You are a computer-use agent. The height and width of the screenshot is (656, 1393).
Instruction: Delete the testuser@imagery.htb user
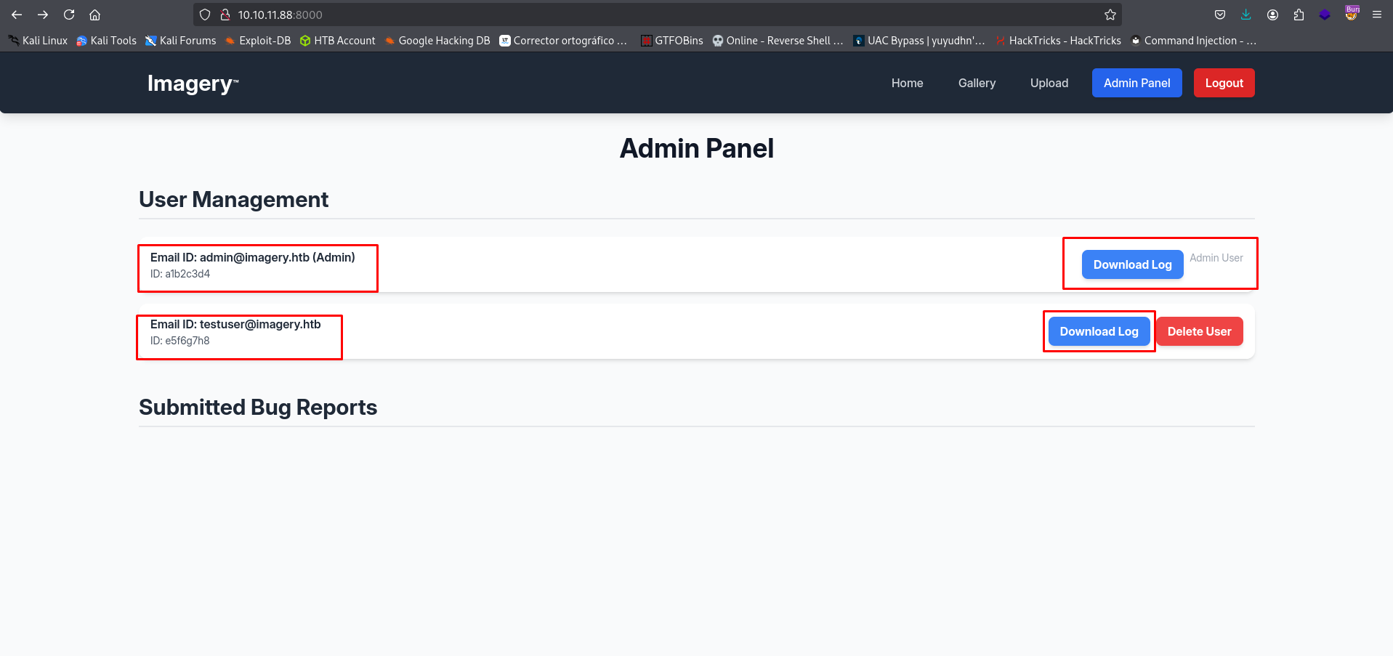coord(1199,331)
